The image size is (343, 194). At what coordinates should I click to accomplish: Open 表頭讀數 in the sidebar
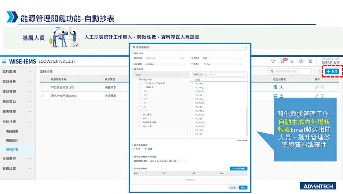pos(12,131)
